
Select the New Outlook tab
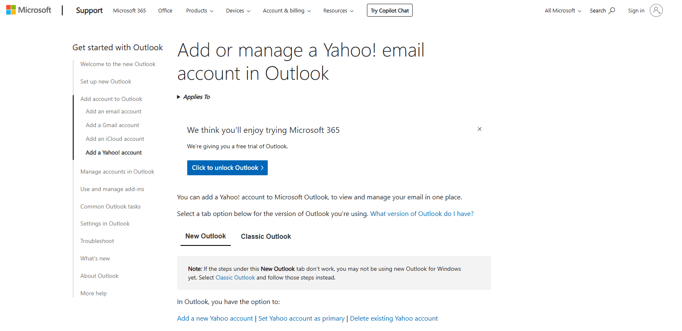coord(205,236)
